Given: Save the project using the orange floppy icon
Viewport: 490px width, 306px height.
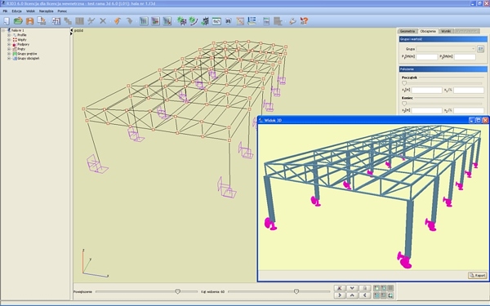Looking at the screenshot, I should pyautogui.click(x=29, y=21).
